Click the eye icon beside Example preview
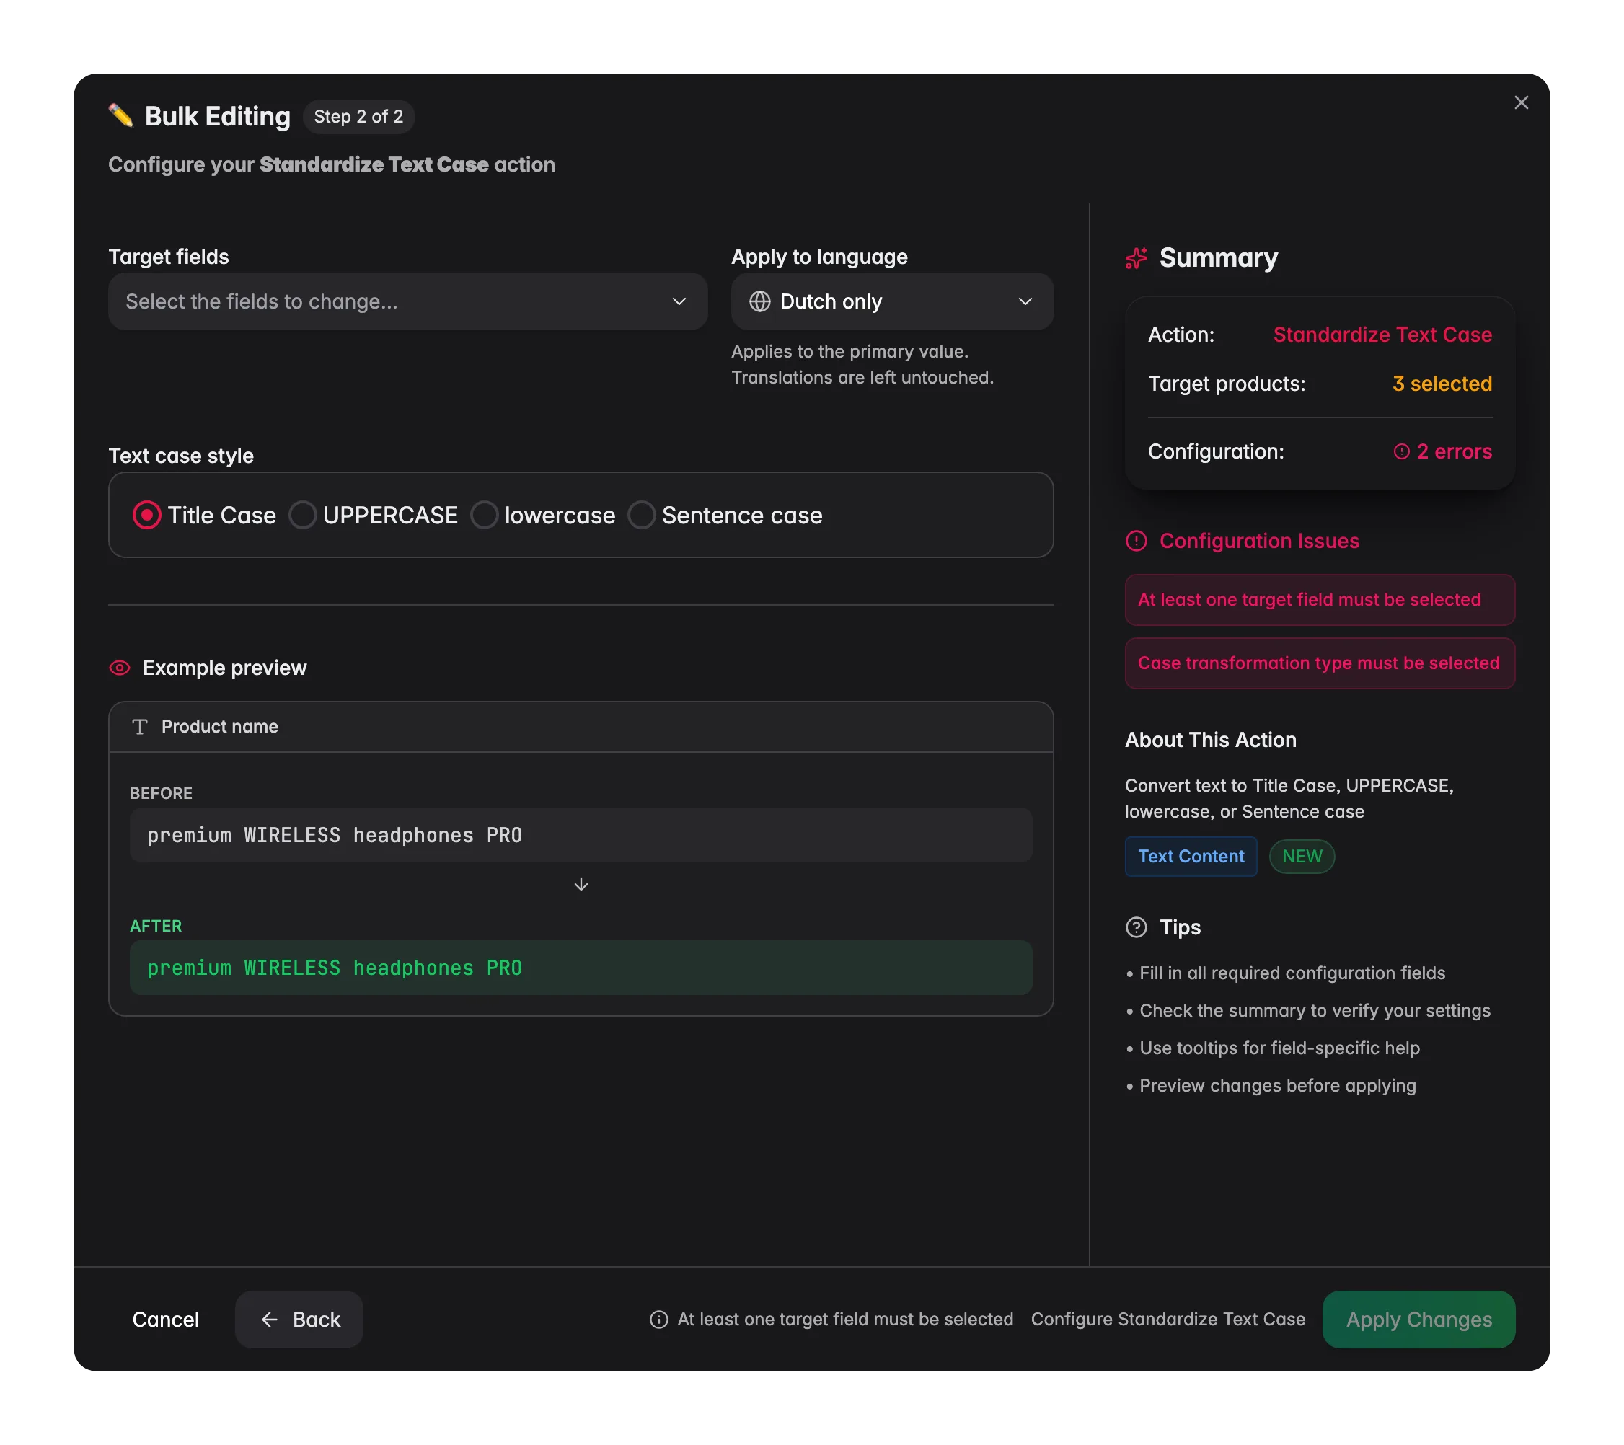1624x1445 pixels. tap(119, 668)
